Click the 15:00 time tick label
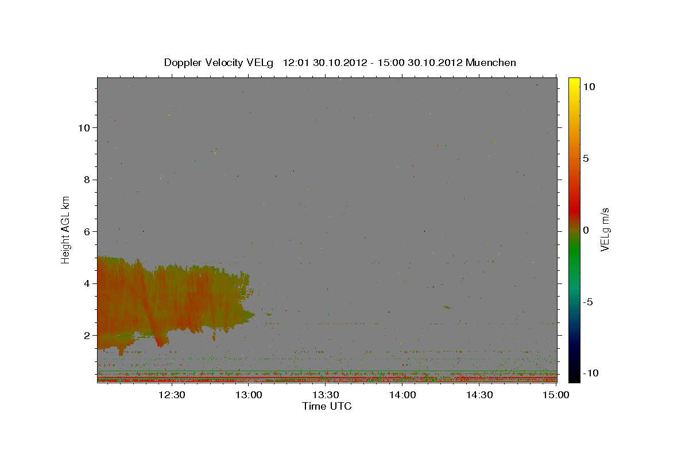 coord(557,395)
